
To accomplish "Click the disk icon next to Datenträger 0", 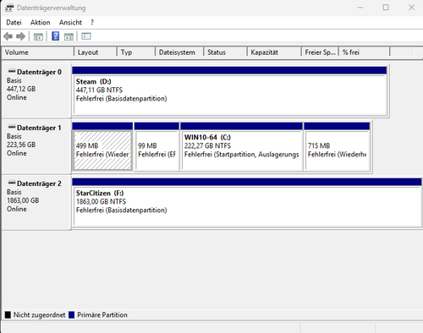I will point(12,71).
